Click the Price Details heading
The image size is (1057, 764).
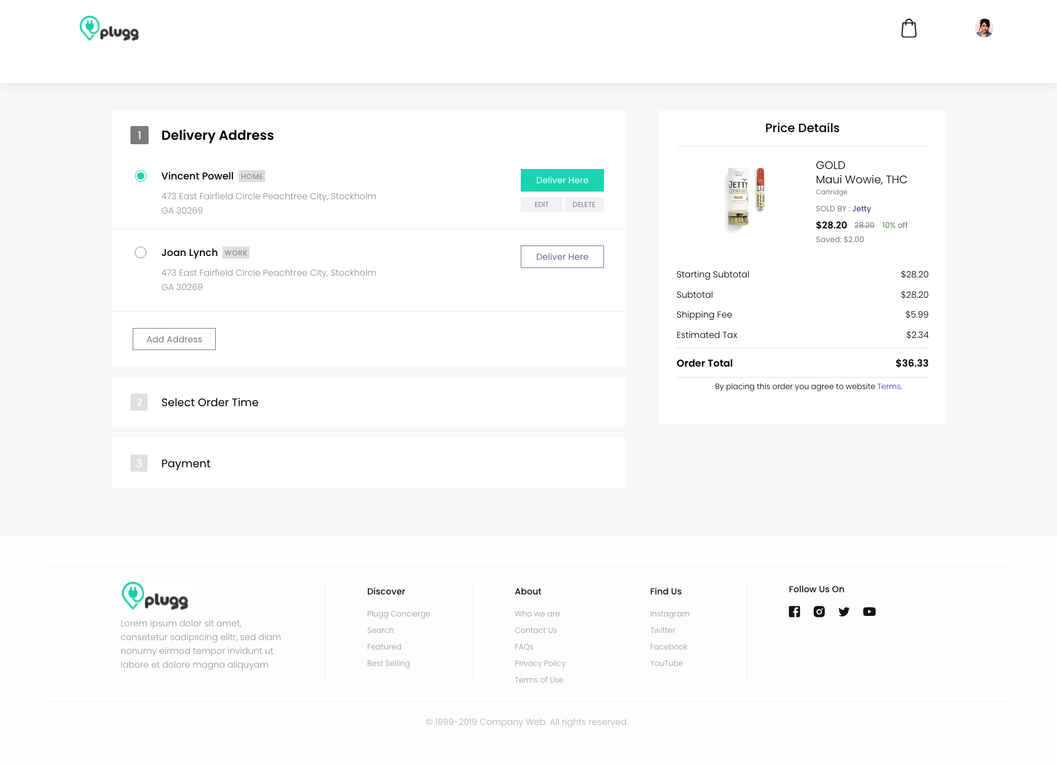point(802,128)
